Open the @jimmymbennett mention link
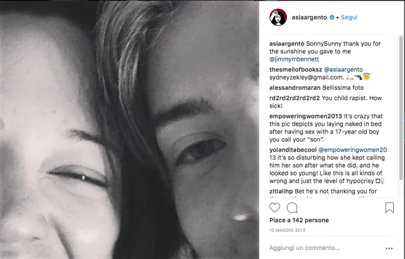 click(x=294, y=60)
